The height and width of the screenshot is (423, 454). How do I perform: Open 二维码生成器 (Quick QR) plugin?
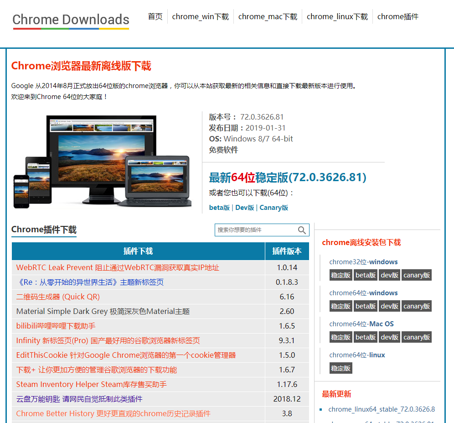(x=58, y=297)
